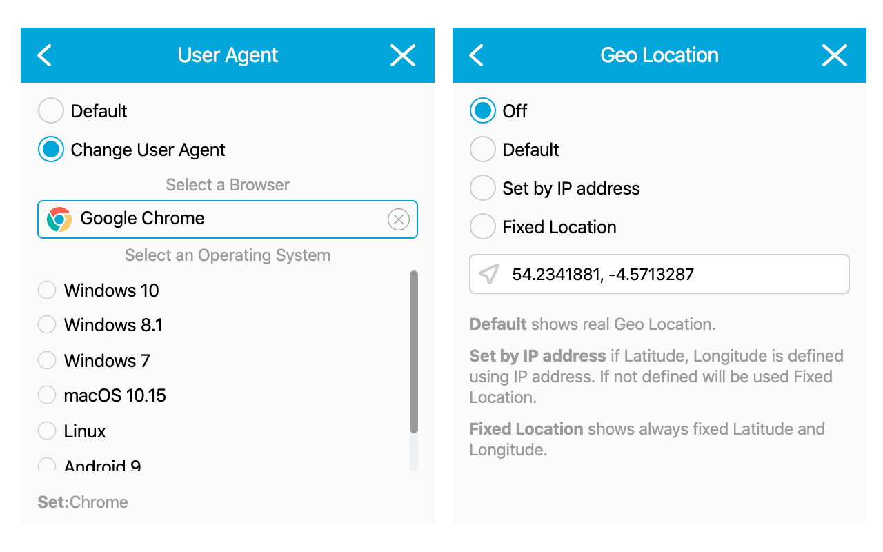Close the User Agent panel
The image size is (883, 552).
(x=403, y=55)
